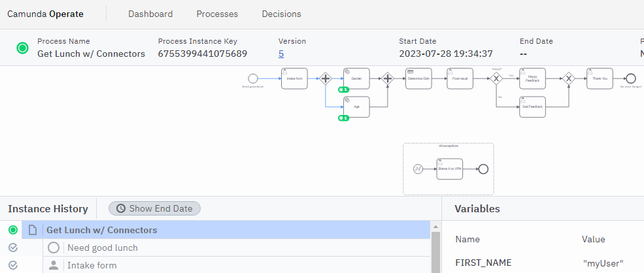
Task: Click the 'No more hunger!' end event
Action: click(x=631, y=78)
